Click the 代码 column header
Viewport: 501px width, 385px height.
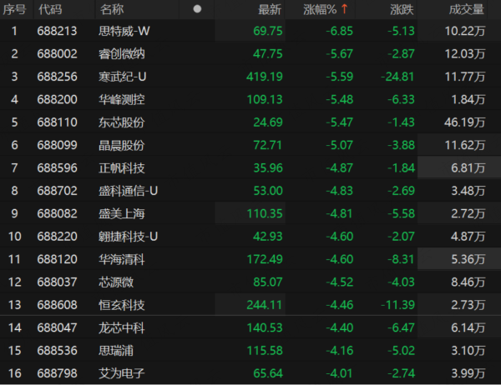[x=50, y=9]
